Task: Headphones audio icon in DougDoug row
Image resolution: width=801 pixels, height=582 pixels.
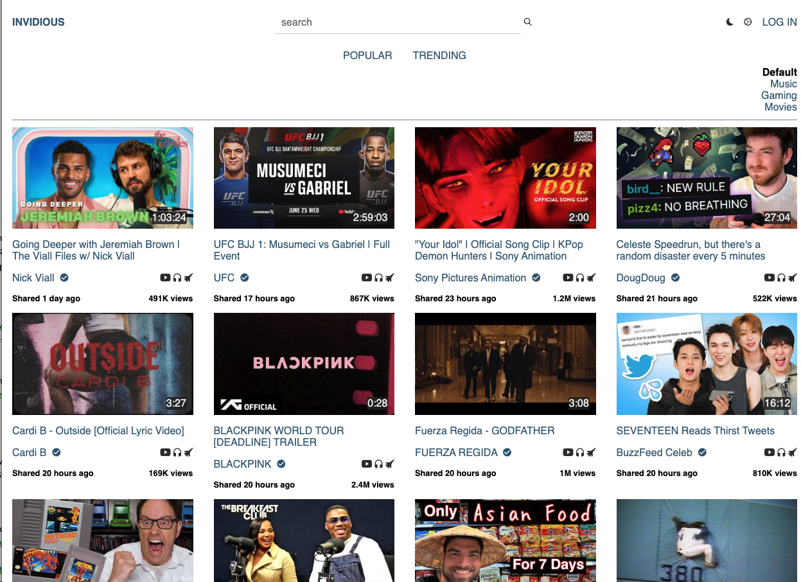Action: pos(782,278)
